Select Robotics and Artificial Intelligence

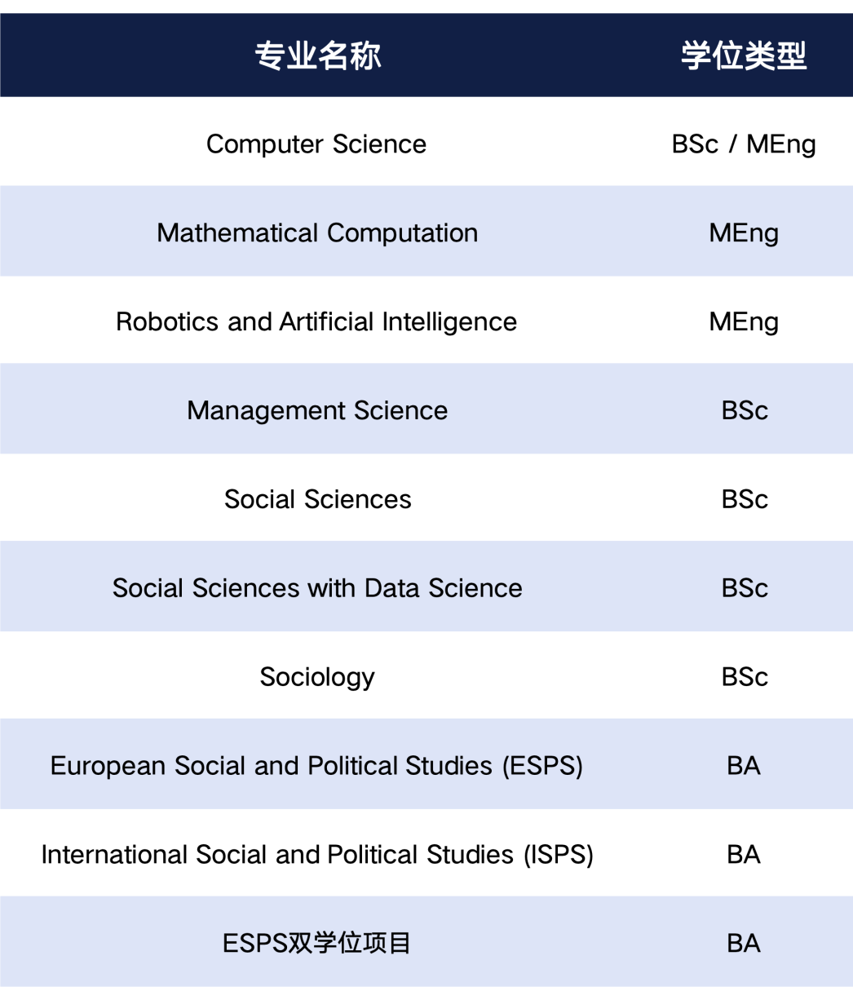316,322
